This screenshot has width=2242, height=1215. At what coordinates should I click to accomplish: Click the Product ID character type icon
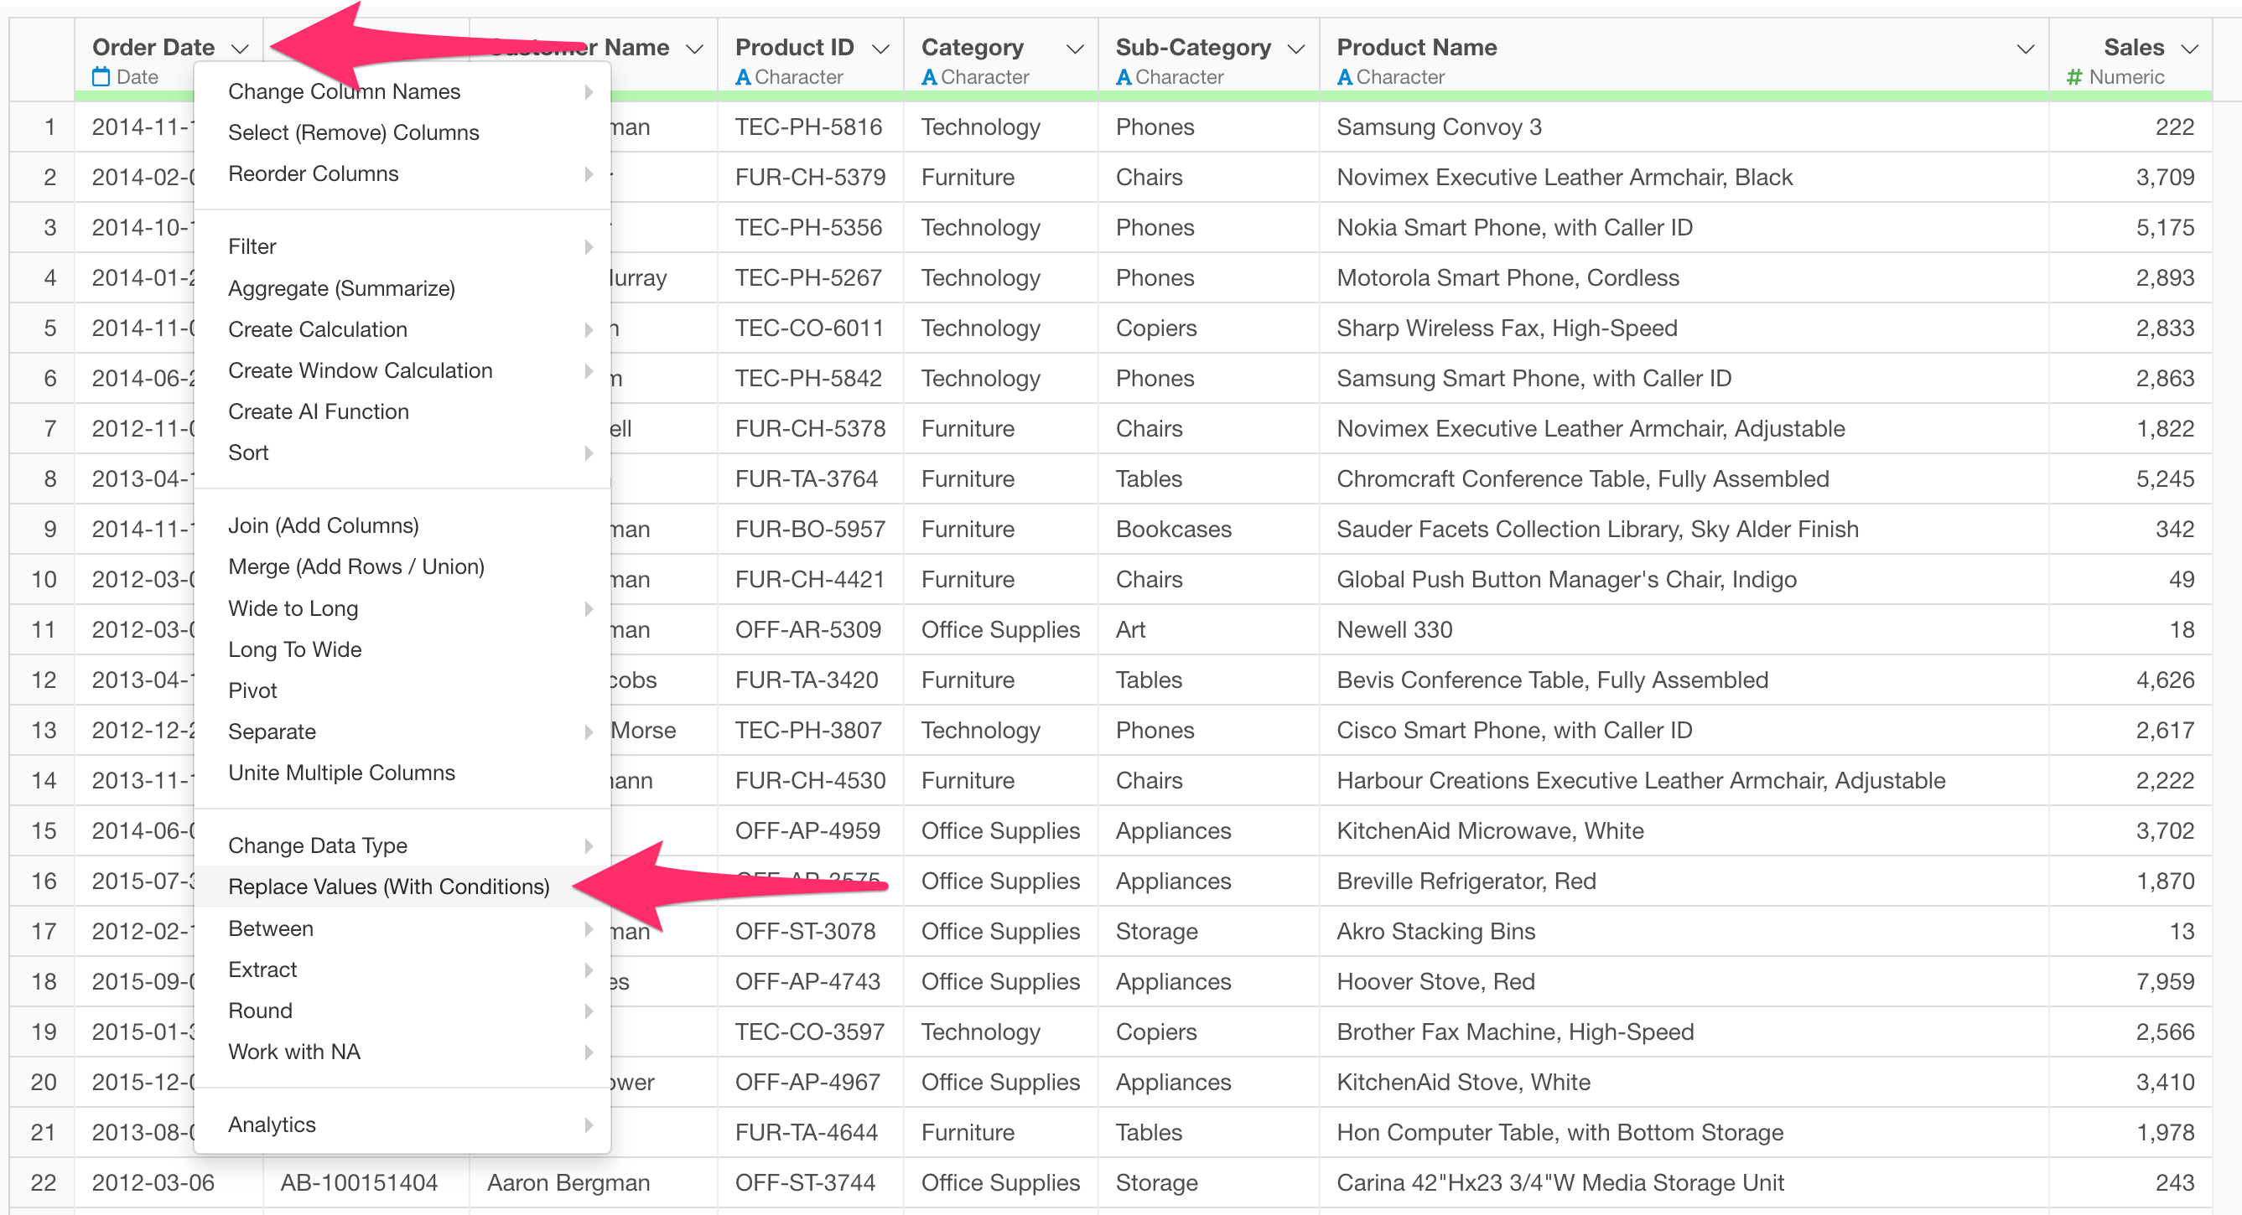click(x=742, y=77)
